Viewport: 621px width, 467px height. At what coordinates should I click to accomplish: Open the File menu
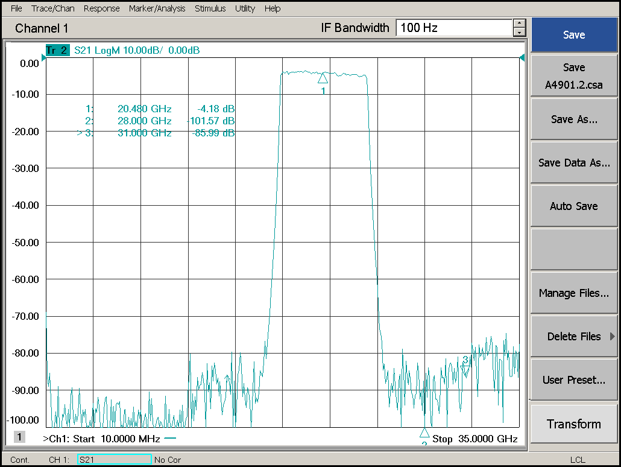click(16, 8)
